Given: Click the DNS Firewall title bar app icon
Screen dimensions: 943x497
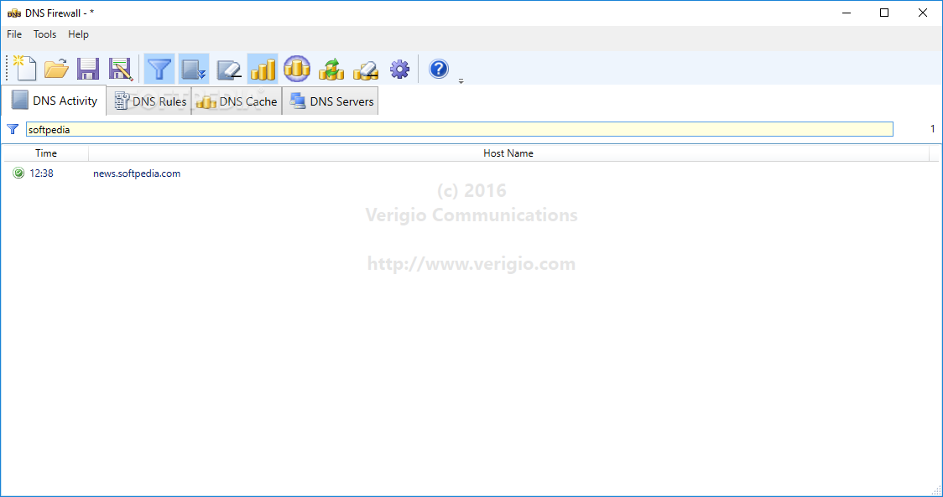Looking at the screenshot, I should [x=13, y=13].
